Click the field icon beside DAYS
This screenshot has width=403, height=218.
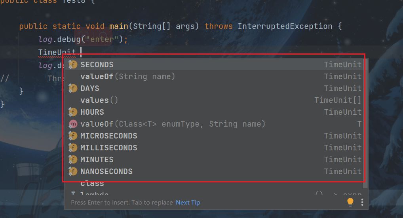pyautogui.click(x=73, y=88)
